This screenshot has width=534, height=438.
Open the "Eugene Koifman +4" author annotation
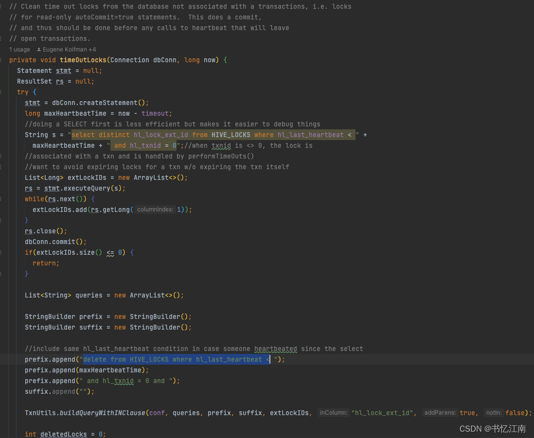tap(66, 49)
